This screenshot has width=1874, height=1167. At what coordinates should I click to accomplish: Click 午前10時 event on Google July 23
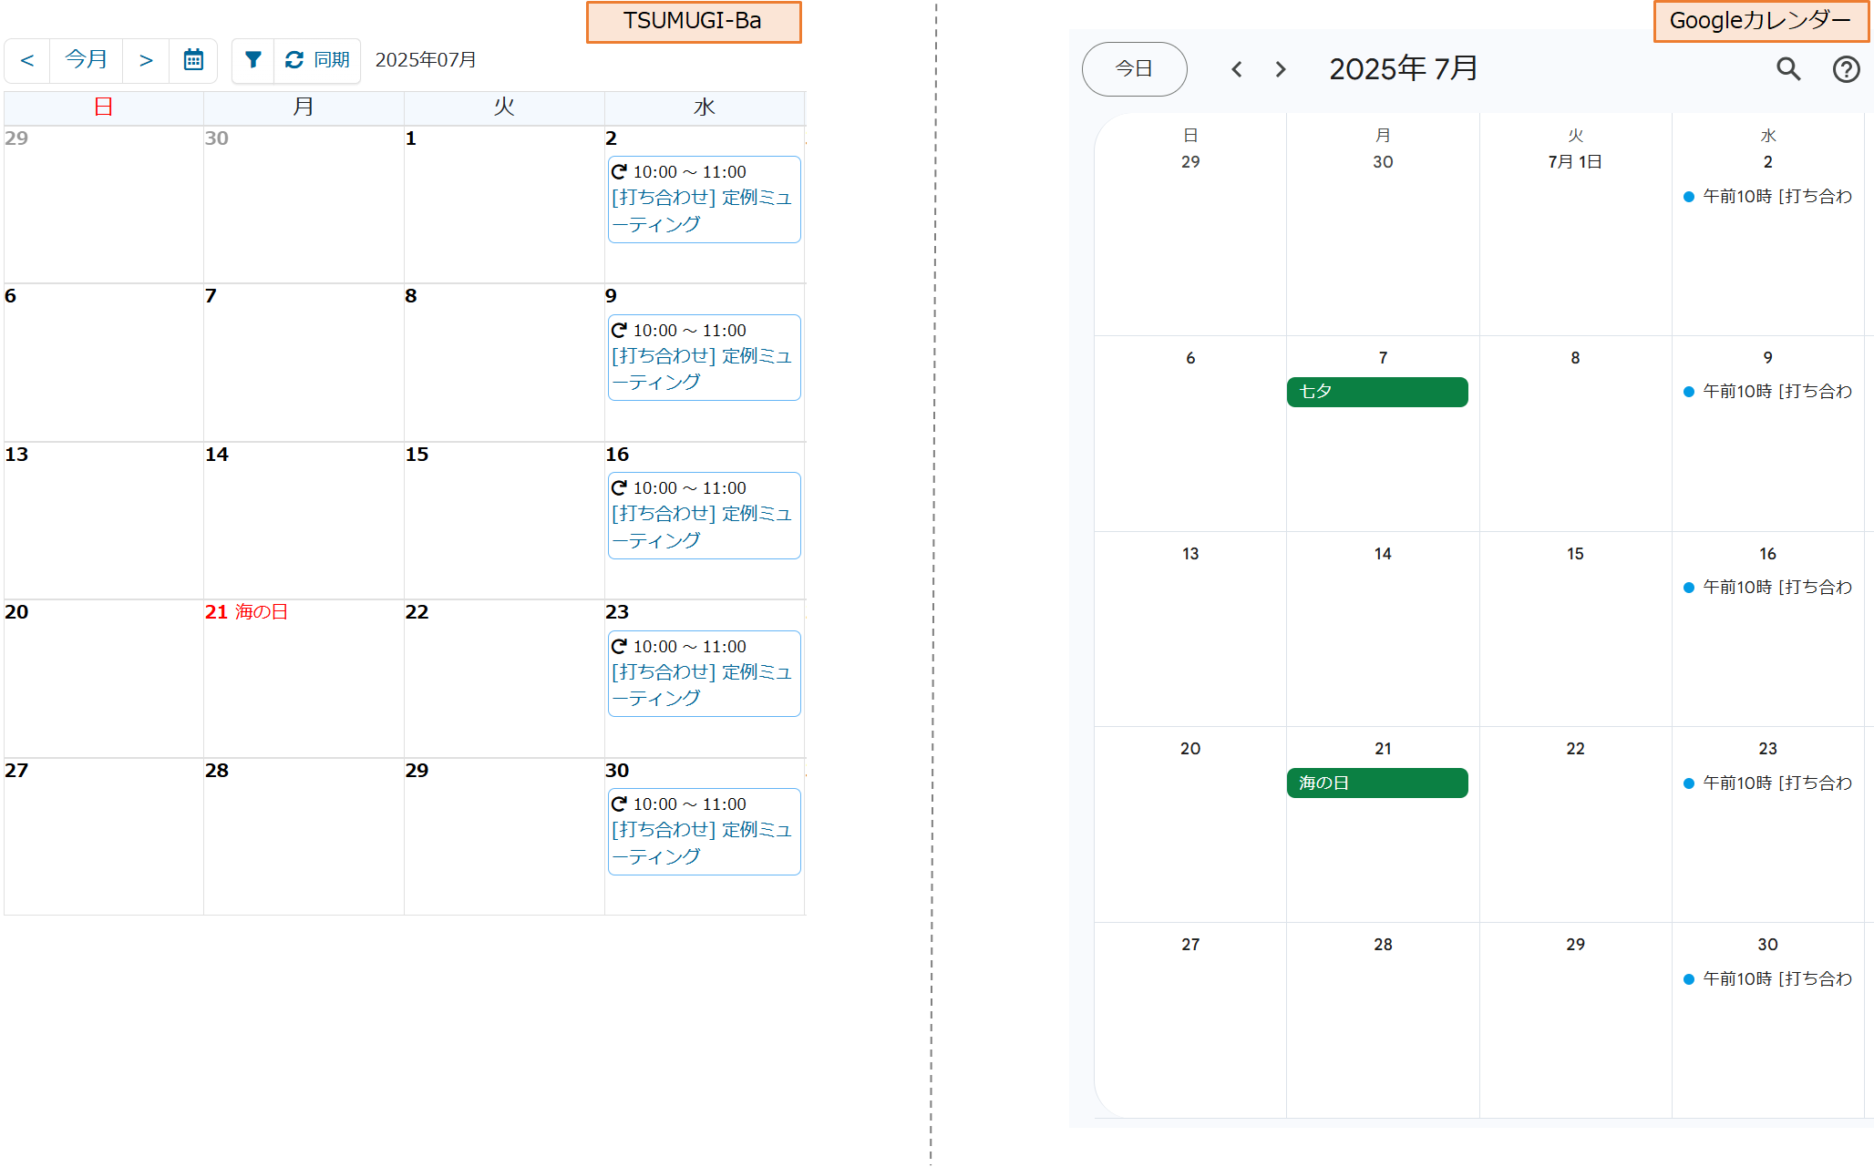1768,783
